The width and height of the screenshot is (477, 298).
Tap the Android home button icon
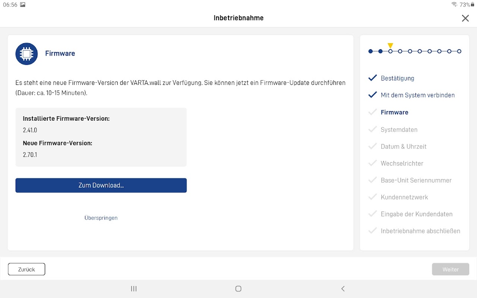(238, 289)
